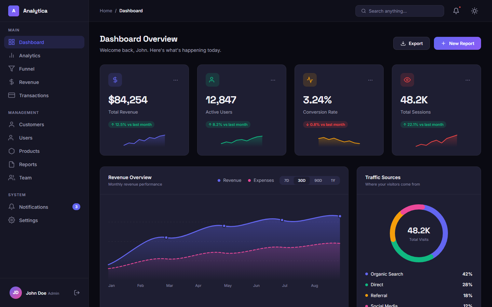Click the dollar icon on Total Revenue card
Screen dimensions: 492x307
(x=115, y=80)
